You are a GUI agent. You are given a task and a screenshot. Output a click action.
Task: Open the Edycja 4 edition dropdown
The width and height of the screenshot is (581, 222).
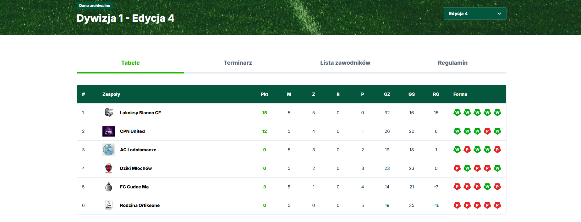tap(474, 14)
